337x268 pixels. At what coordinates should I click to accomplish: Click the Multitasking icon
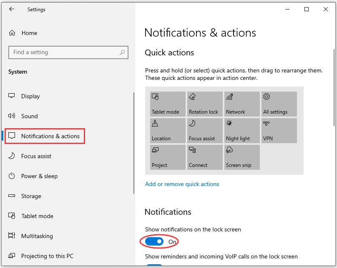(12, 236)
